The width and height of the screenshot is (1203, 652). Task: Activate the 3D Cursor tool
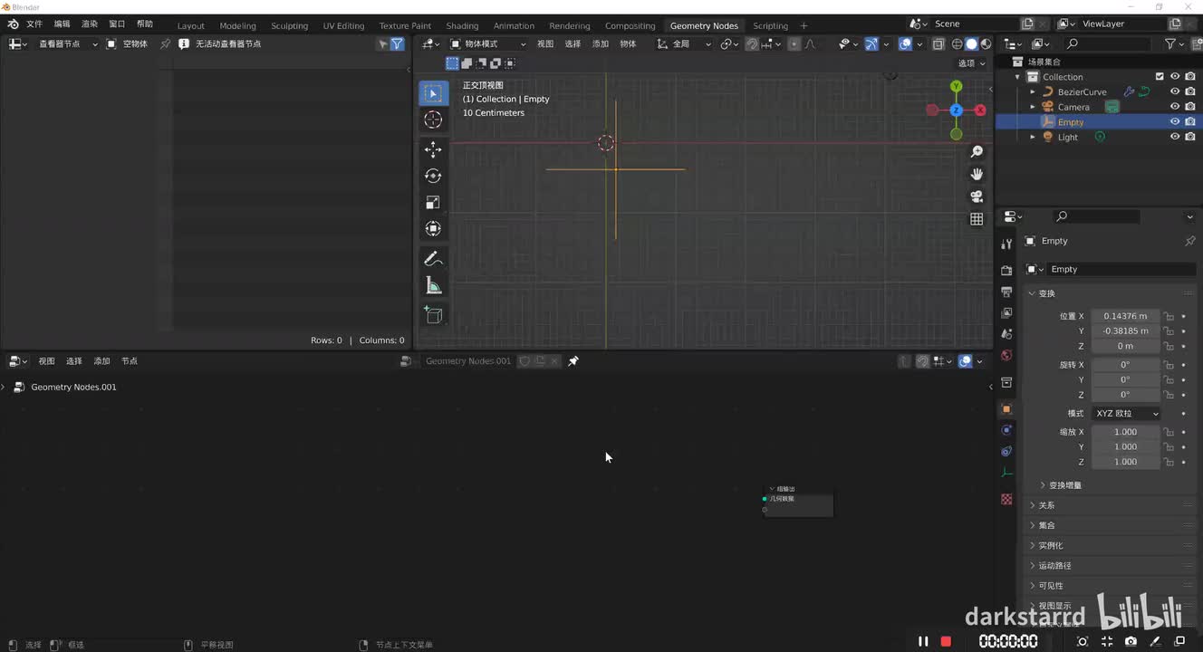[x=433, y=120]
